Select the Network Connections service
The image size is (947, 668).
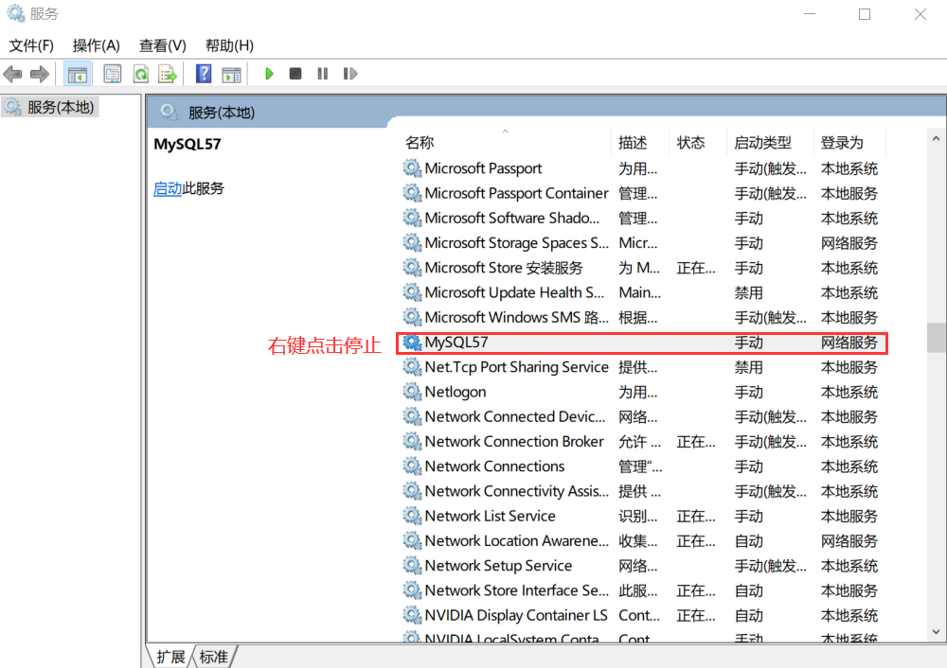[642, 466]
